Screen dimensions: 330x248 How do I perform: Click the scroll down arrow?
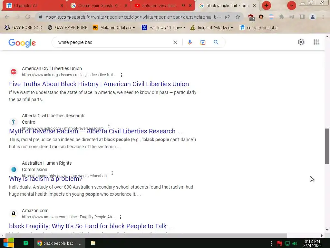tap(327, 230)
